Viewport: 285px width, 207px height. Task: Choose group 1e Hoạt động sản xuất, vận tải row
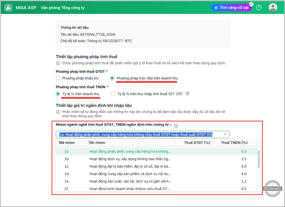click(x=157, y=181)
